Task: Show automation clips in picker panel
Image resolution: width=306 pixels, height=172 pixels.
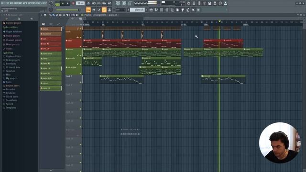Action: click(x=58, y=24)
